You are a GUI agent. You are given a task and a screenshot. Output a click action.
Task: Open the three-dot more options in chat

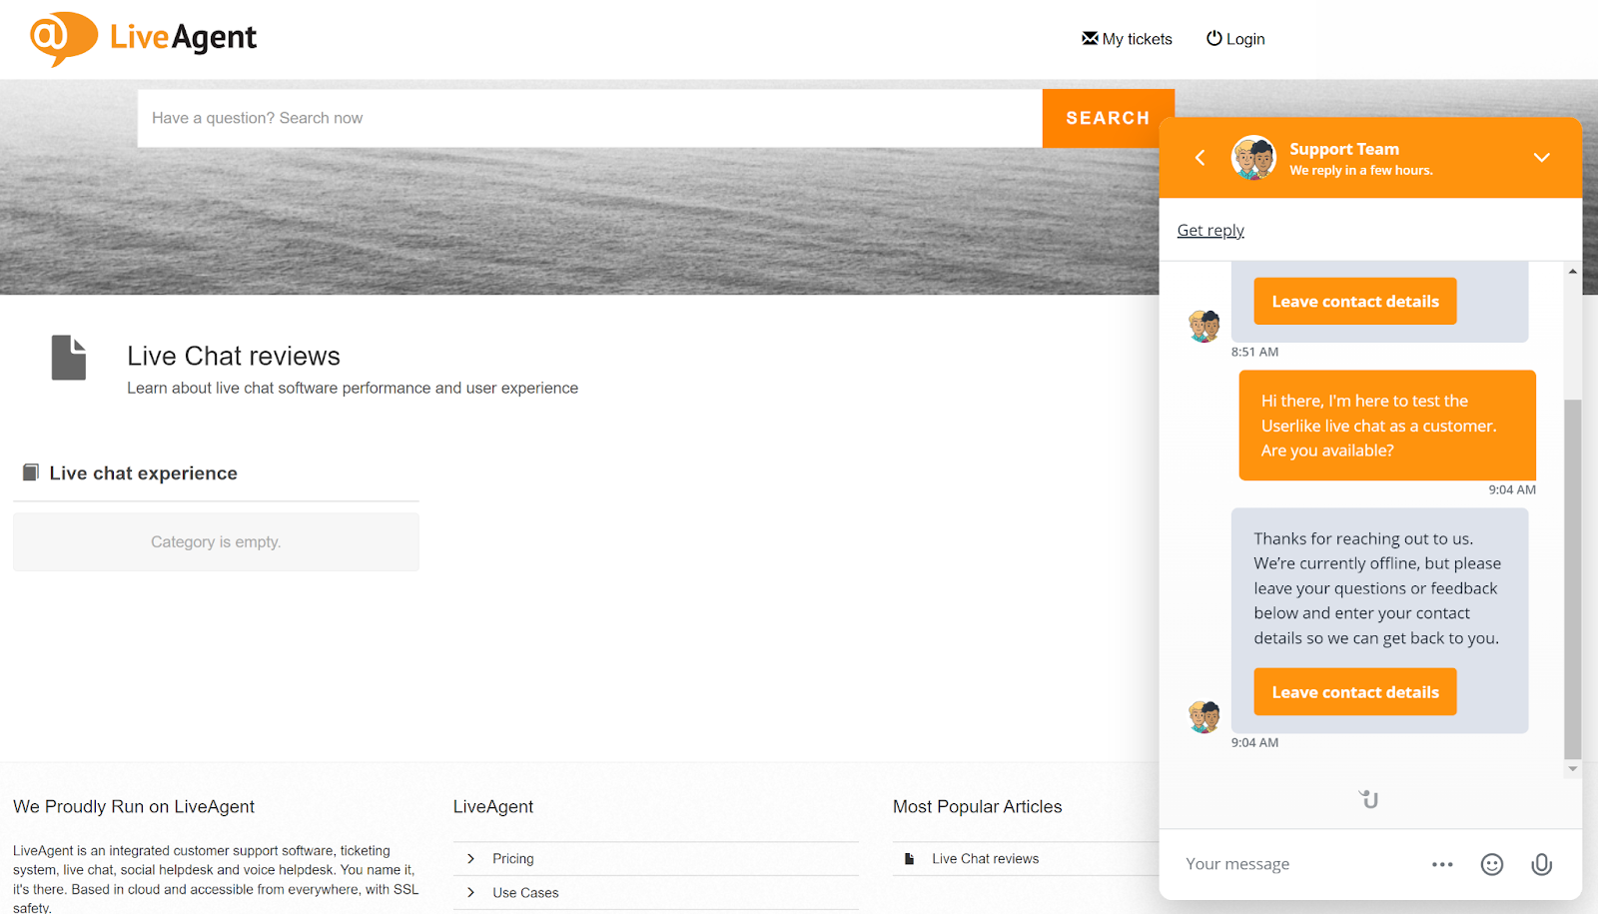click(1441, 865)
